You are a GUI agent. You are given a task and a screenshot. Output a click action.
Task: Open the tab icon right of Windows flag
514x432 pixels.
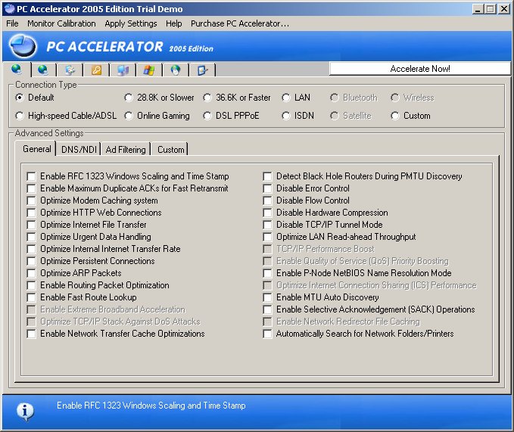tap(176, 70)
